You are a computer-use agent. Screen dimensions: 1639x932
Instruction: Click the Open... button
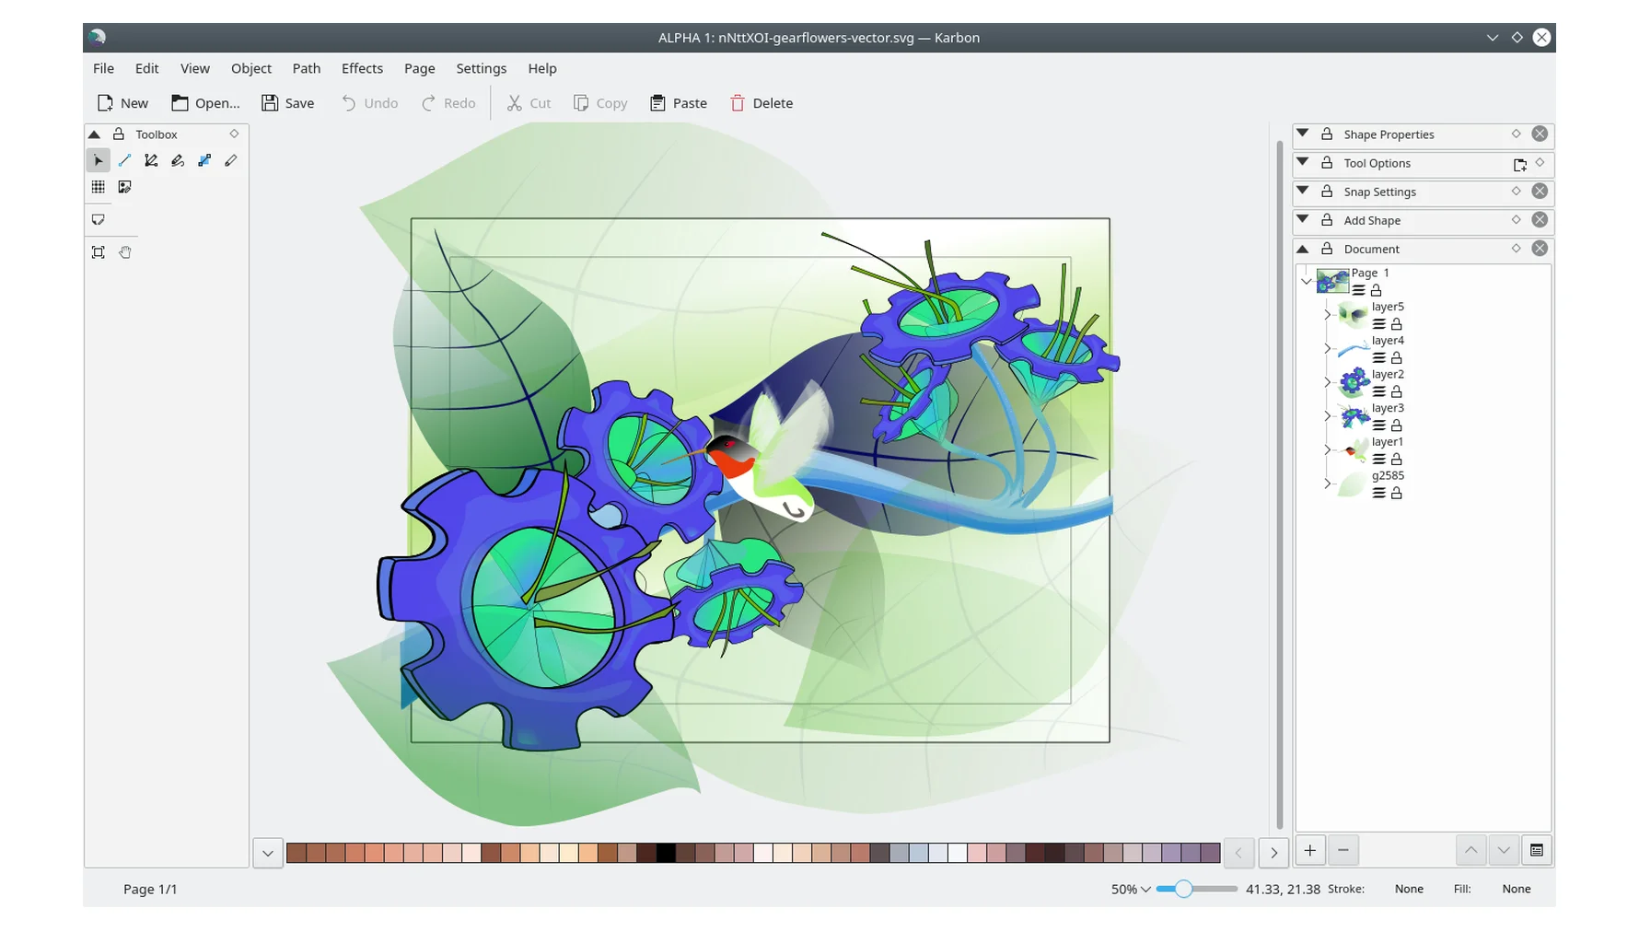pos(205,103)
